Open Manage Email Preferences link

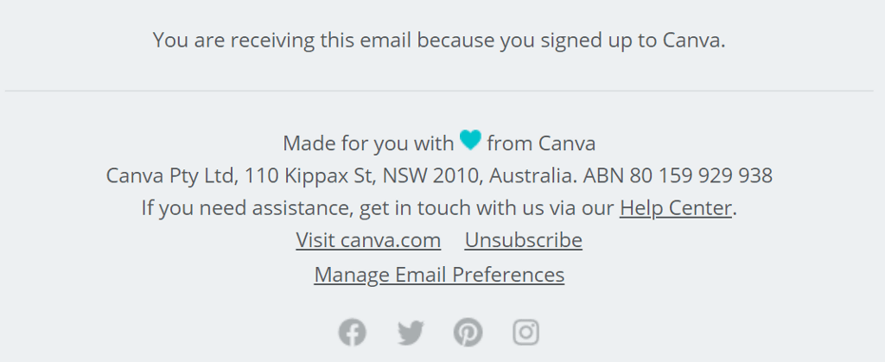[439, 275]
